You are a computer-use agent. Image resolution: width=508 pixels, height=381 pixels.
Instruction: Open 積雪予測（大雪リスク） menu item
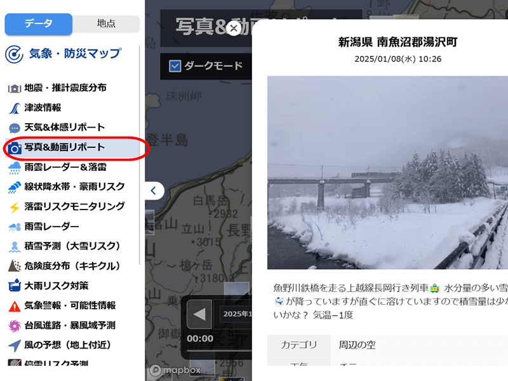pyautogui.click(x=64, y=246)
